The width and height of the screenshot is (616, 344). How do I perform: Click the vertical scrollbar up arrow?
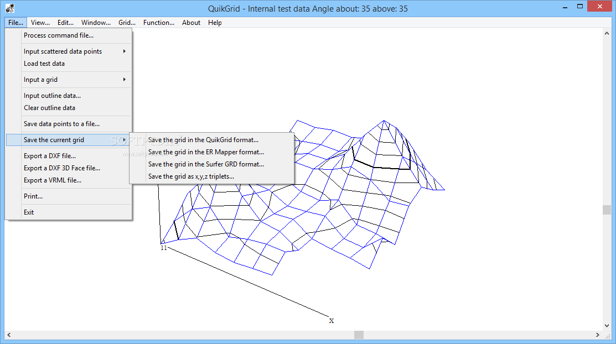(x=607, y=34)
